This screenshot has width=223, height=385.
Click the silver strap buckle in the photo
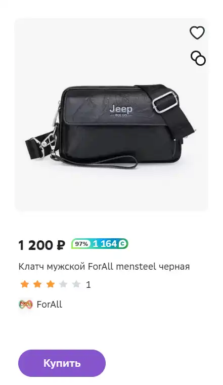pos(165,102)
